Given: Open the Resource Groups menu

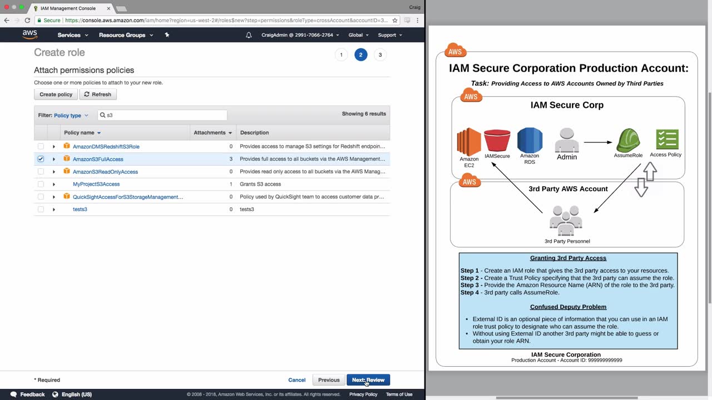Looking at the screenshot, I should click(125, 35).
